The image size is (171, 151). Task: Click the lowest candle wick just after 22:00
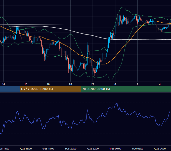(95, 72)
